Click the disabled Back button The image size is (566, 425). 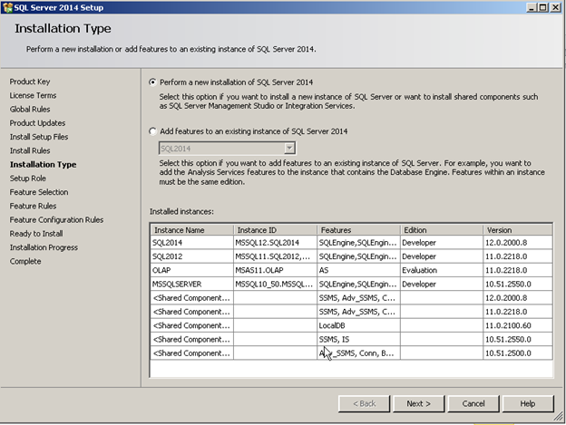click(364, 404)
